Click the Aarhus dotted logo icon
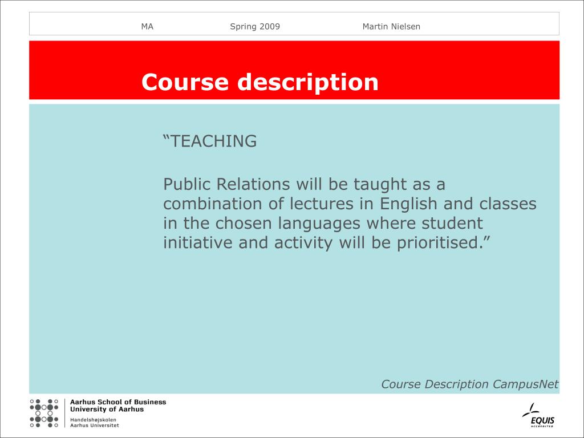 44,413
